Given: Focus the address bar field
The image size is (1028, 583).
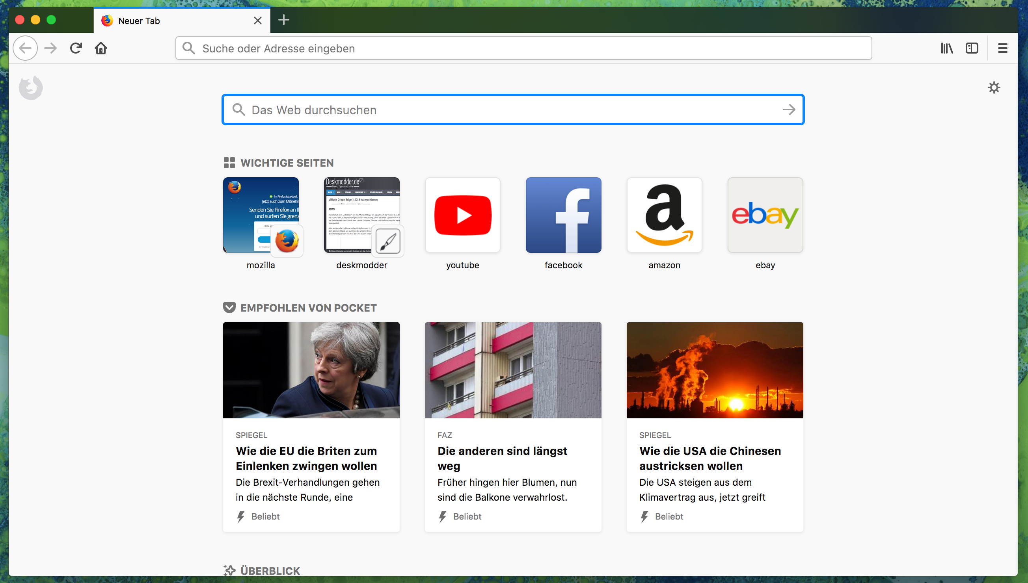Looking at the screenshot, I should (x=523, y=48).
